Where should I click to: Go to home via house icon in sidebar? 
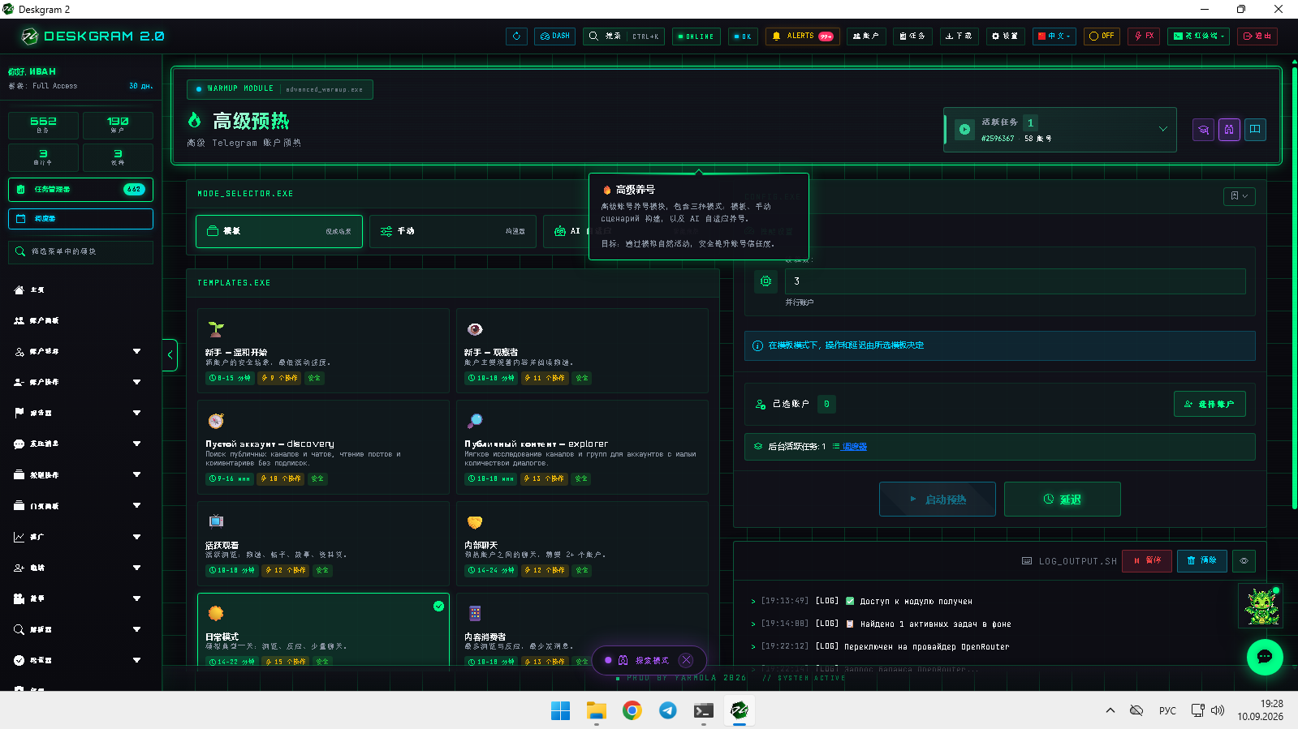point(19,289)
